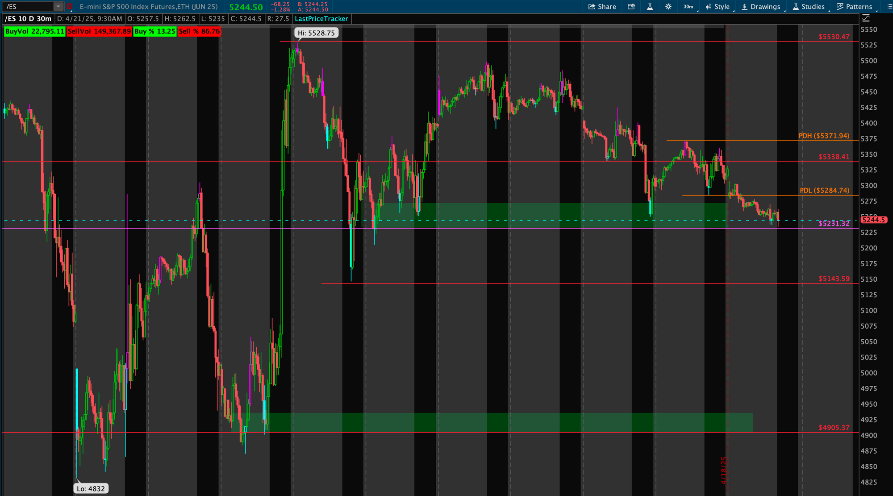The height and width of the screenshot is (496, 893).
Task: Click the Hi: 5528.75 high marker bubble
Action: click(x=316, y=33)
